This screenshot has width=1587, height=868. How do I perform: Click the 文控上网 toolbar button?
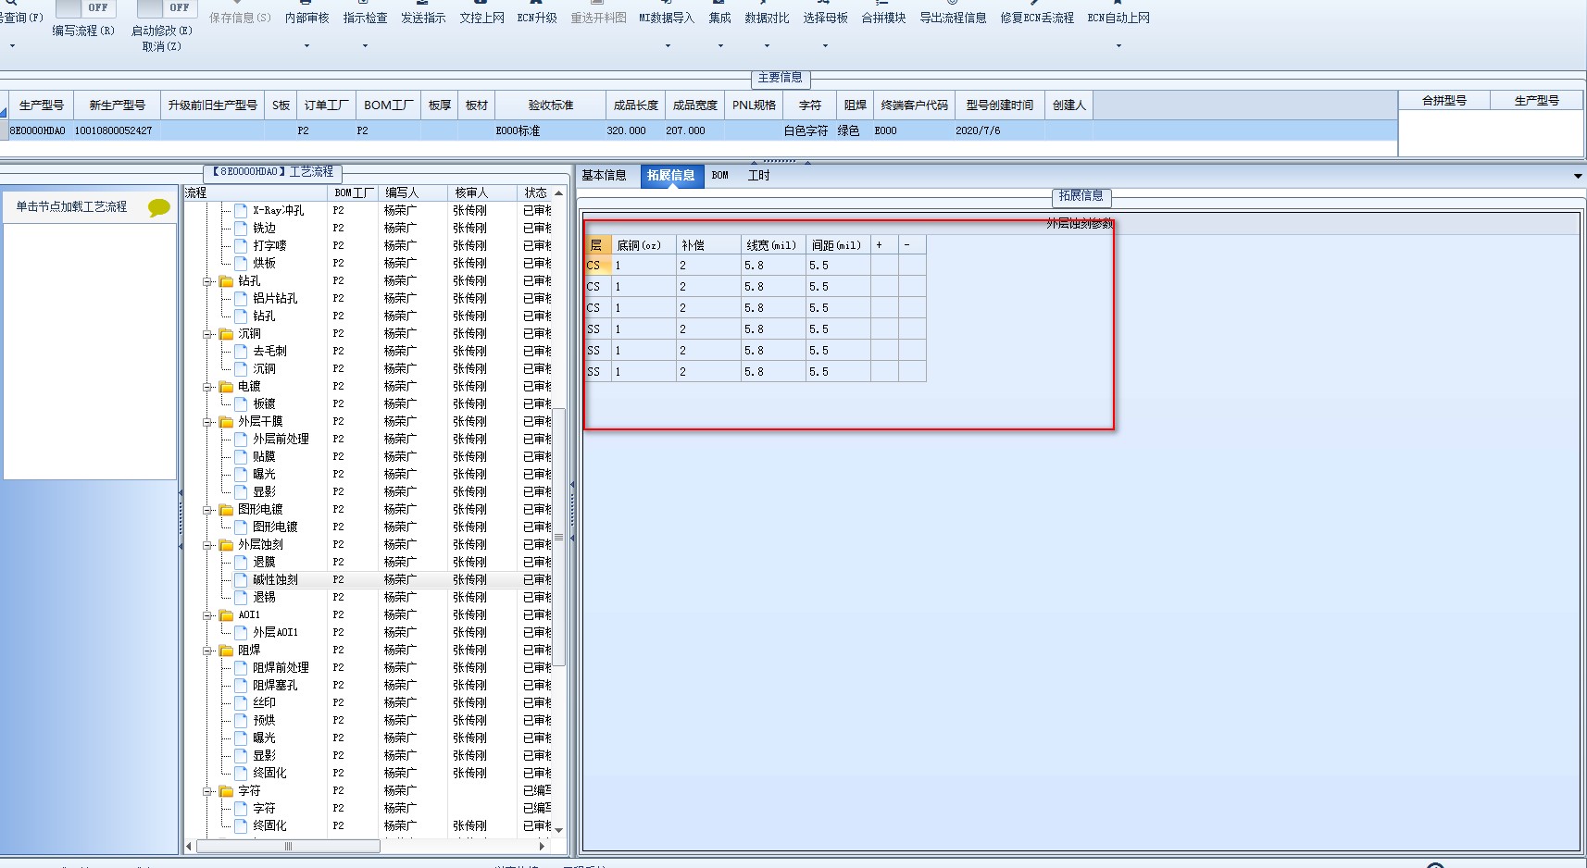[482, 18]
